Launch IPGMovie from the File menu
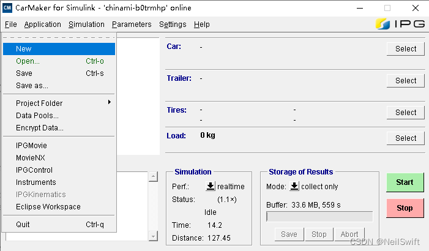Screen dimensions: 429x251 [x=59, y=145]
